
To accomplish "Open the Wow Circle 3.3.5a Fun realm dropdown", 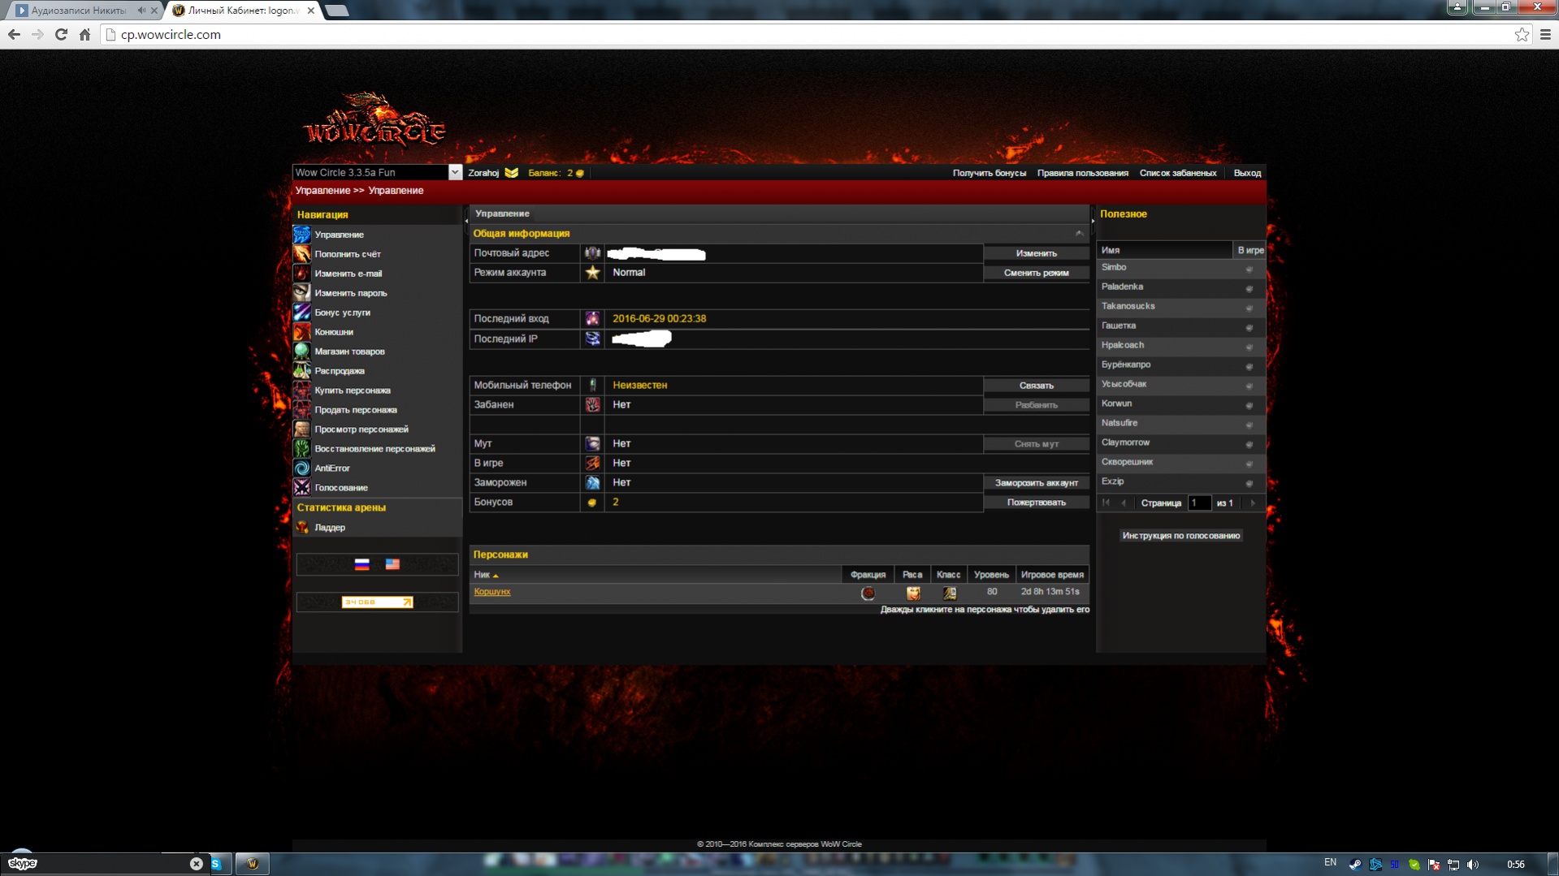I will click(455, 172).
